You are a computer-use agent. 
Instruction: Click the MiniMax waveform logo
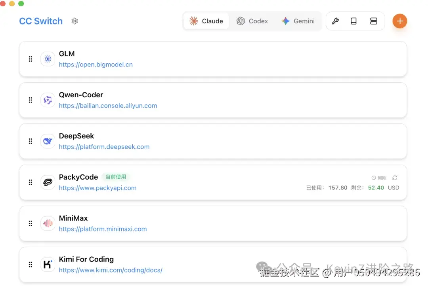click(48, 223)
